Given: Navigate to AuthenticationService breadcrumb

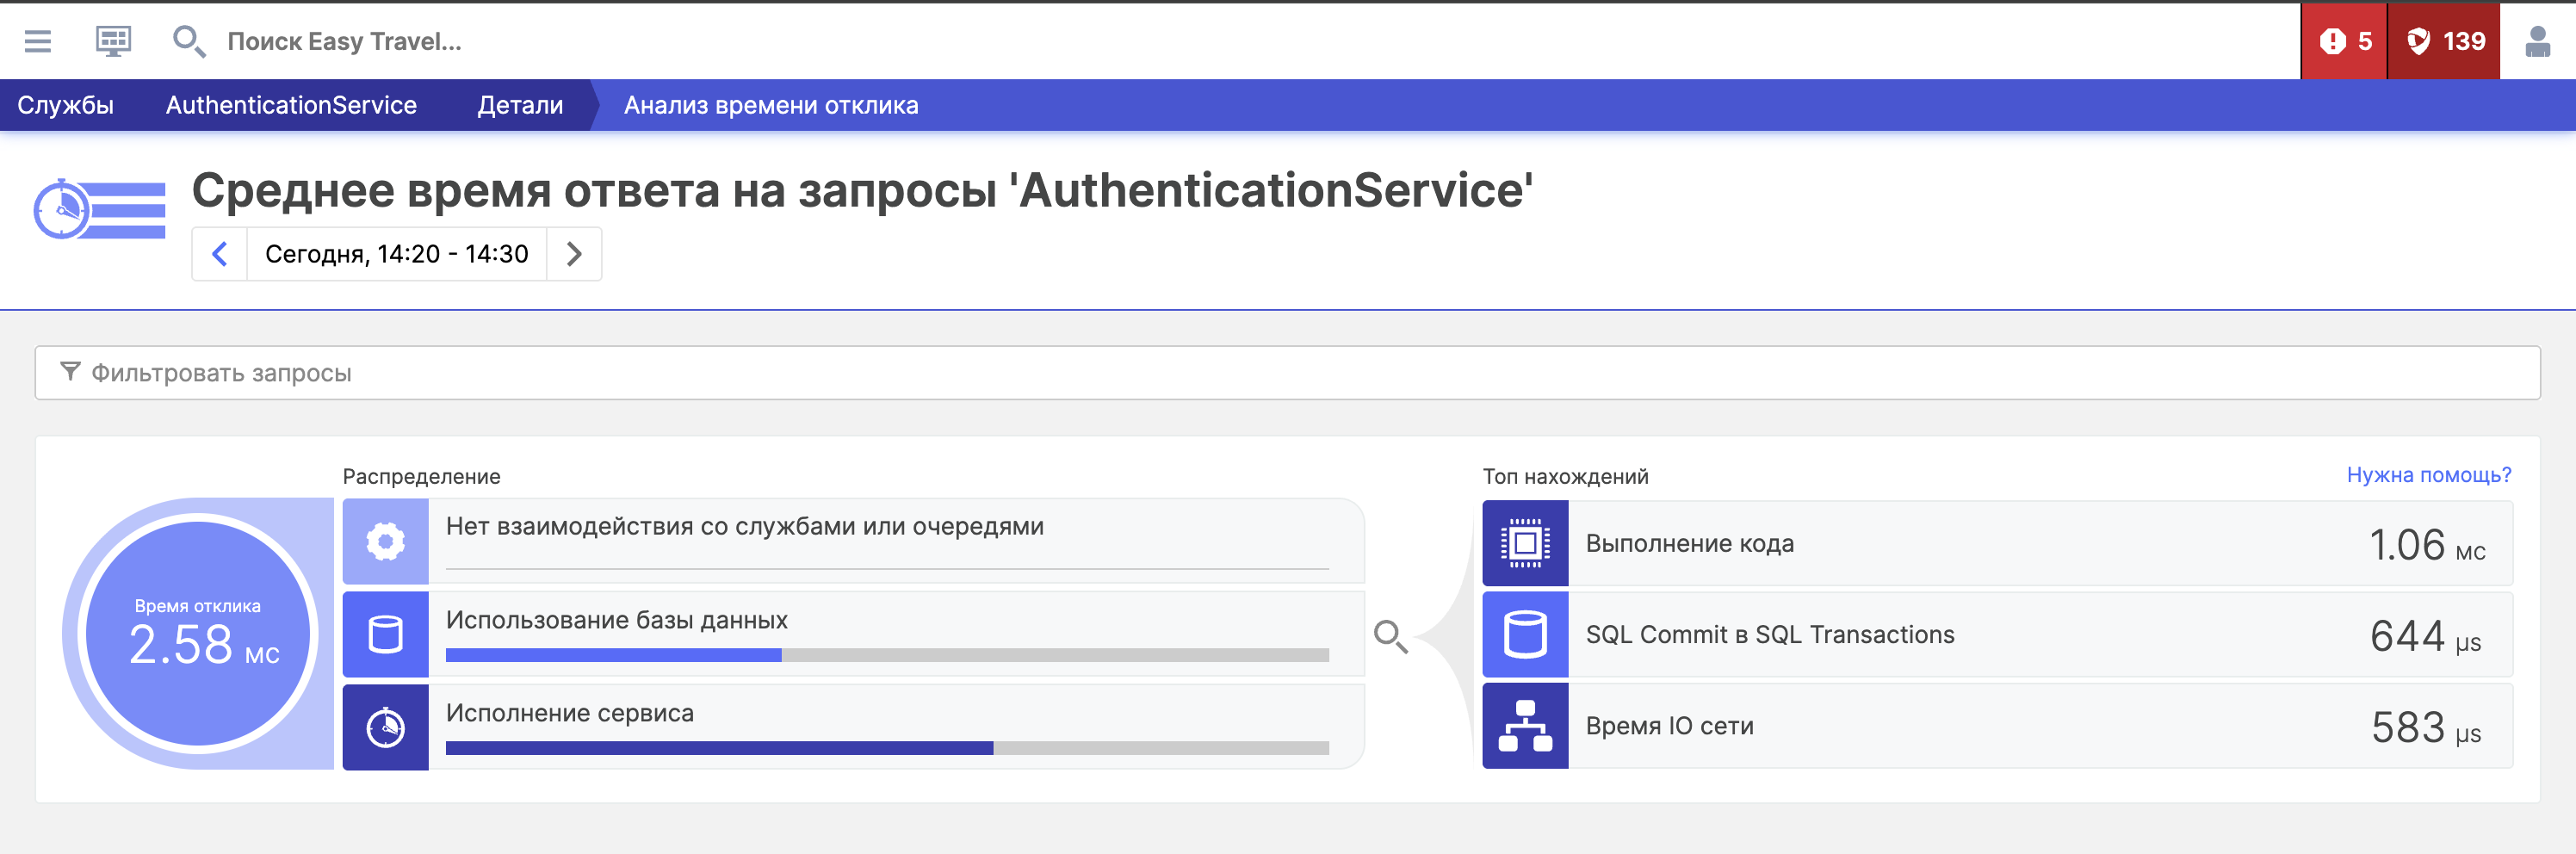Looking at the screenshot, I should tap(291, 105).
